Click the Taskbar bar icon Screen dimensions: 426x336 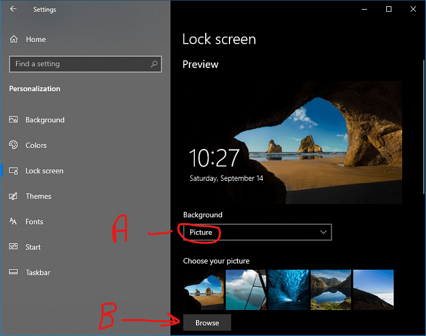point(13,272)
